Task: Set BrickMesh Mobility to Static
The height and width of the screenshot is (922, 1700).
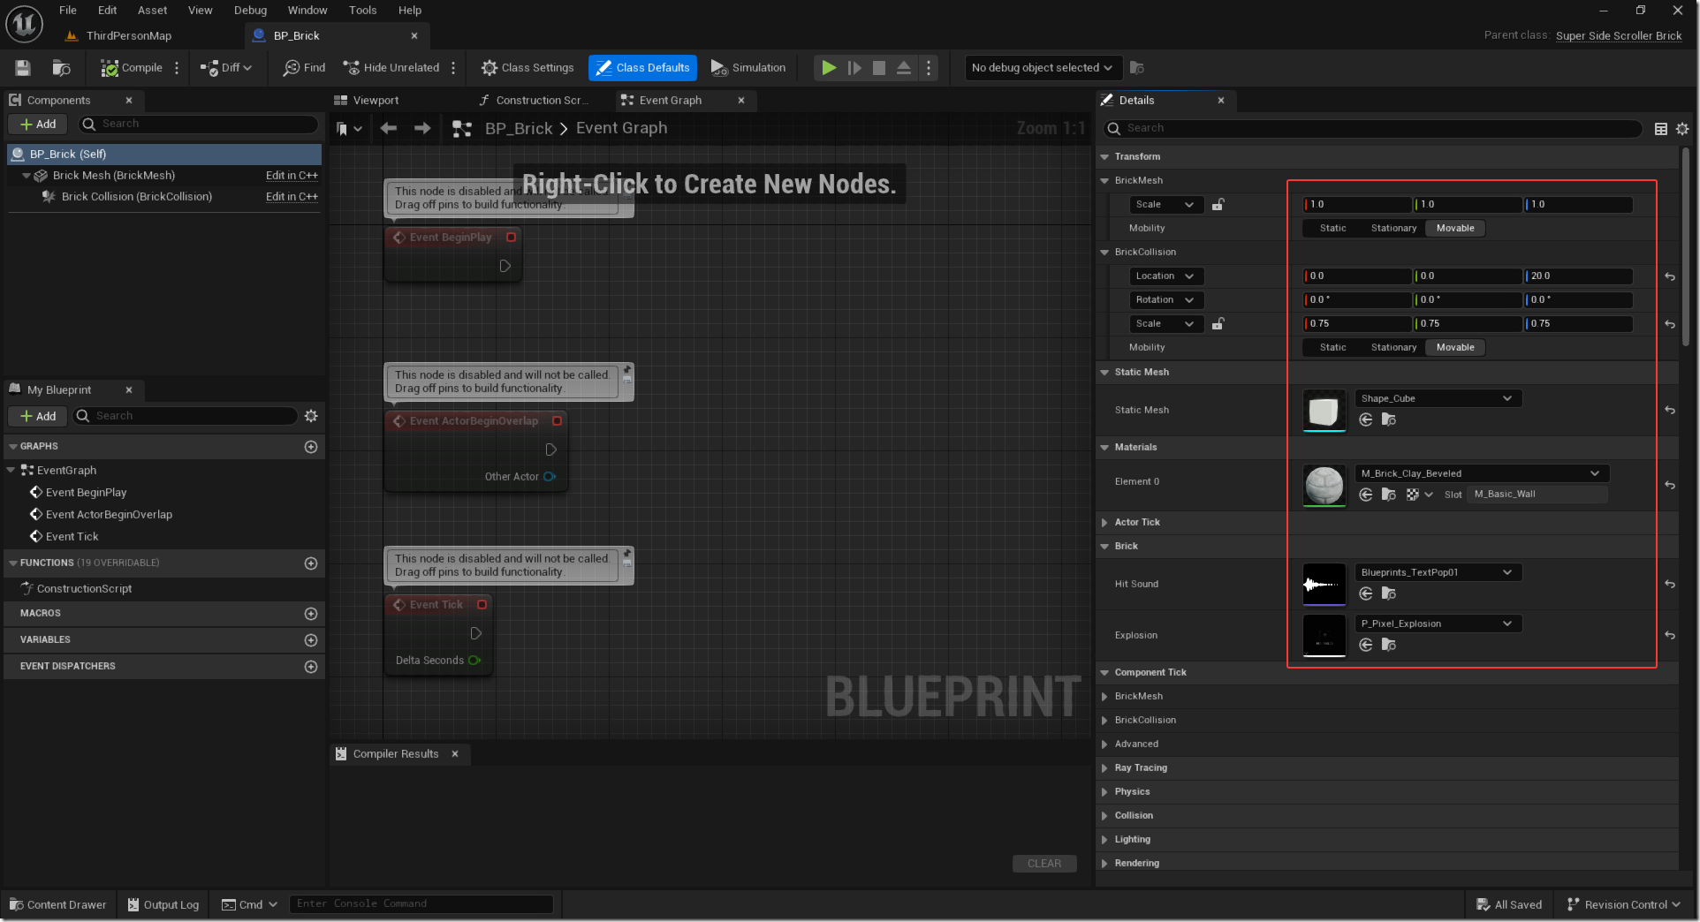Action: pos(1332,229)
